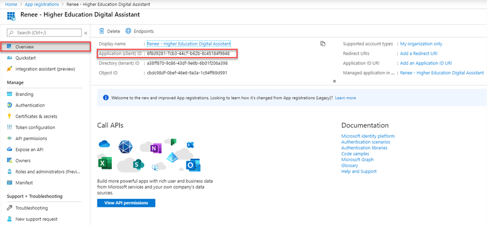The image size is (487, 225).
Task: Click the Token configuration icon
Action: pos(10,127)
